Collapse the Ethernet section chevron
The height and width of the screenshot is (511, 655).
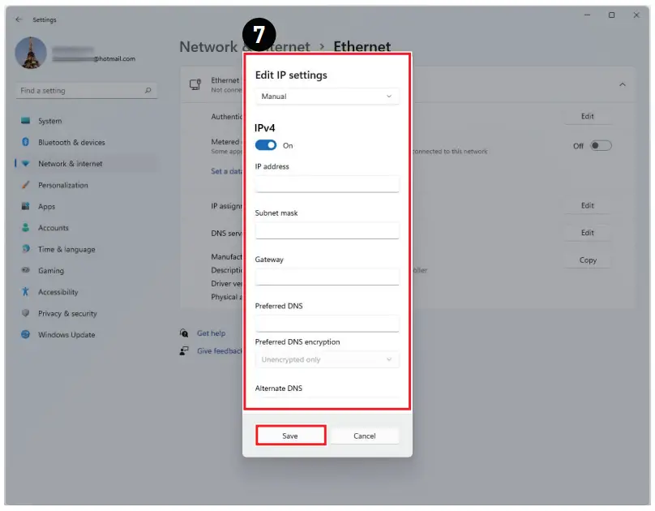click(622, 84)
